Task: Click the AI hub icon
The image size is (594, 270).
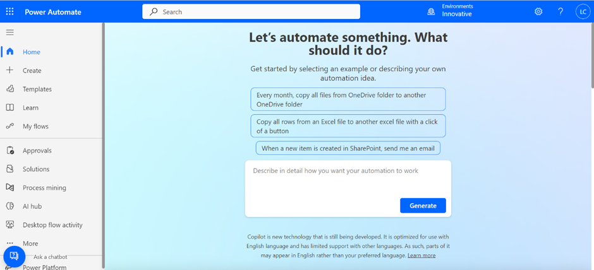Action: (x=10, y=206)
